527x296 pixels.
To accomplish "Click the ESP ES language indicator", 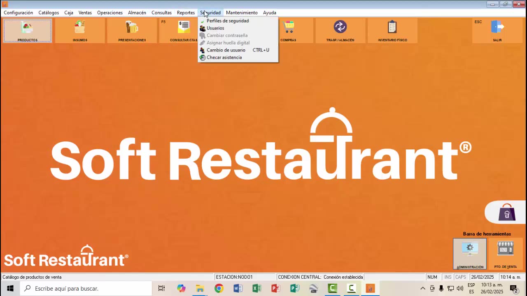I will [471, 289].
